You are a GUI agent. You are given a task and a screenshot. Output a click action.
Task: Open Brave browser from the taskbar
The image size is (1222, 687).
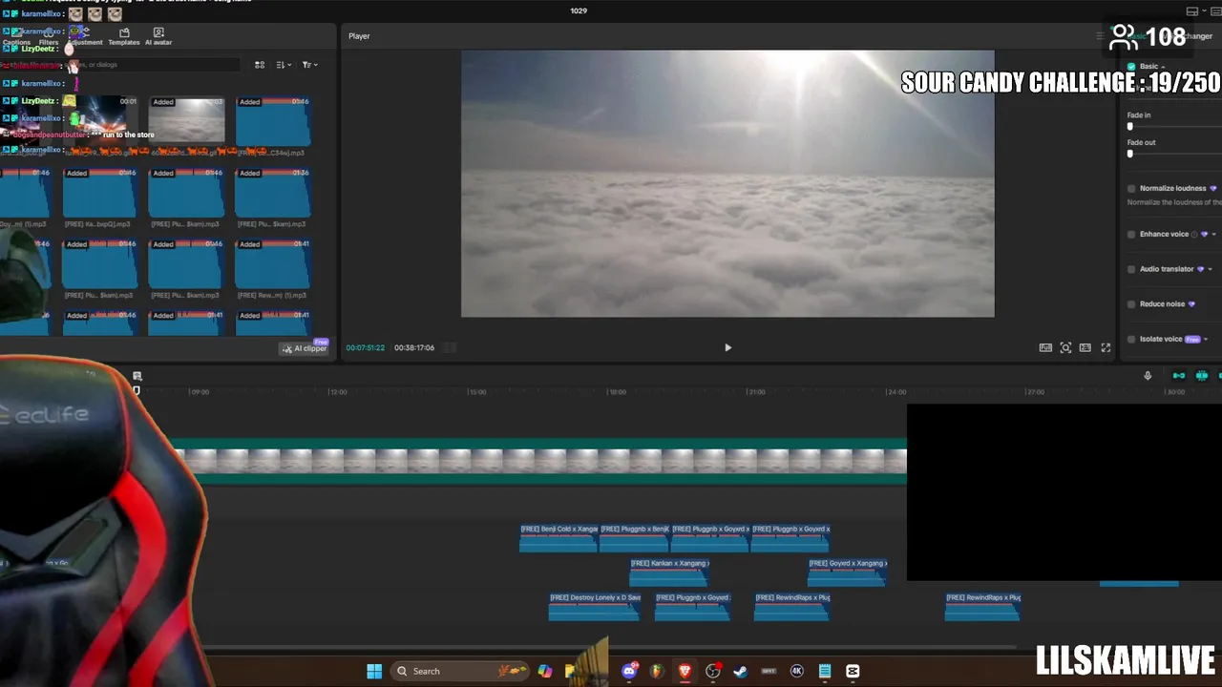[x=685, y=671]
